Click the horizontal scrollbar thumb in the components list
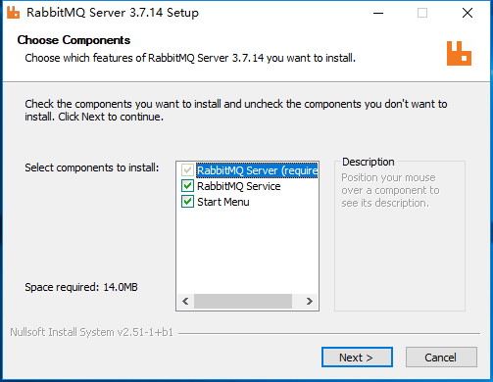Viewport: 493px width, 382px height. (243, 301)
